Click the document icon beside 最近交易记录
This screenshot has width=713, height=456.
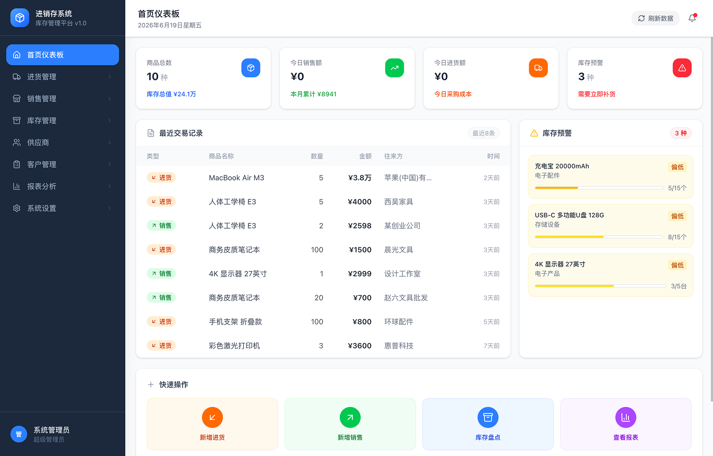point(151,133)
